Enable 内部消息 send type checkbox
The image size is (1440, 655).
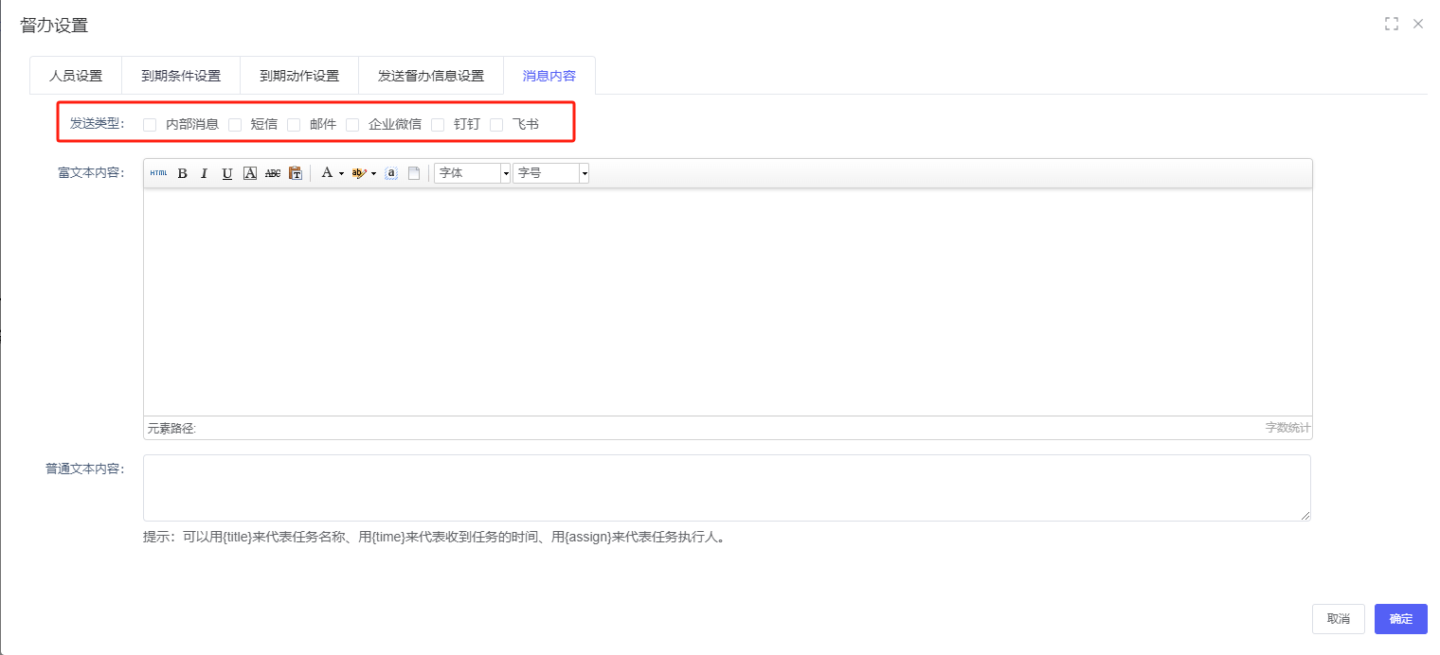150,124
